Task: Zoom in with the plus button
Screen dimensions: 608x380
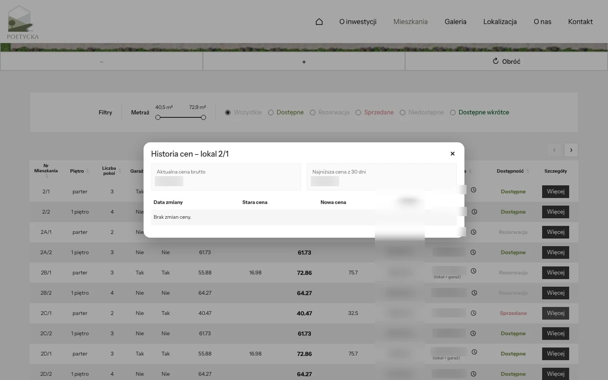Action: (304, 61)
